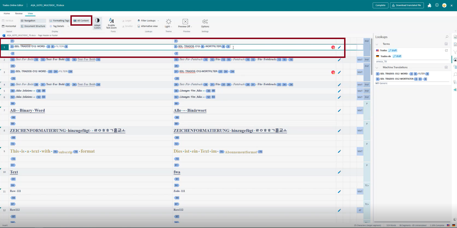Click the info icon in header
457x228 pixels.
437,5
